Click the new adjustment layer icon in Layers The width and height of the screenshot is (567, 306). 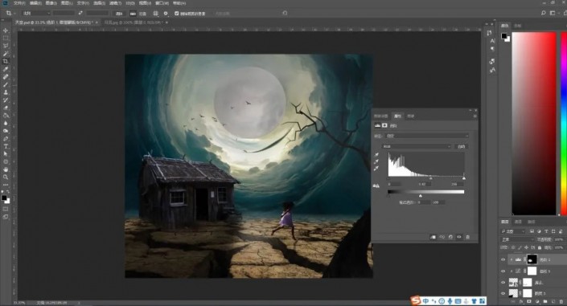point(537,301)
